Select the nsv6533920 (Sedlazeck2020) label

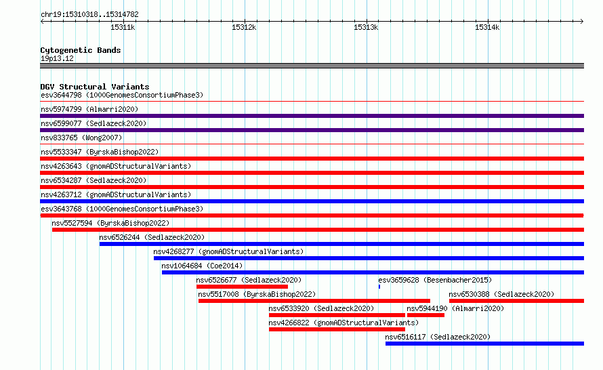[321, 308]
